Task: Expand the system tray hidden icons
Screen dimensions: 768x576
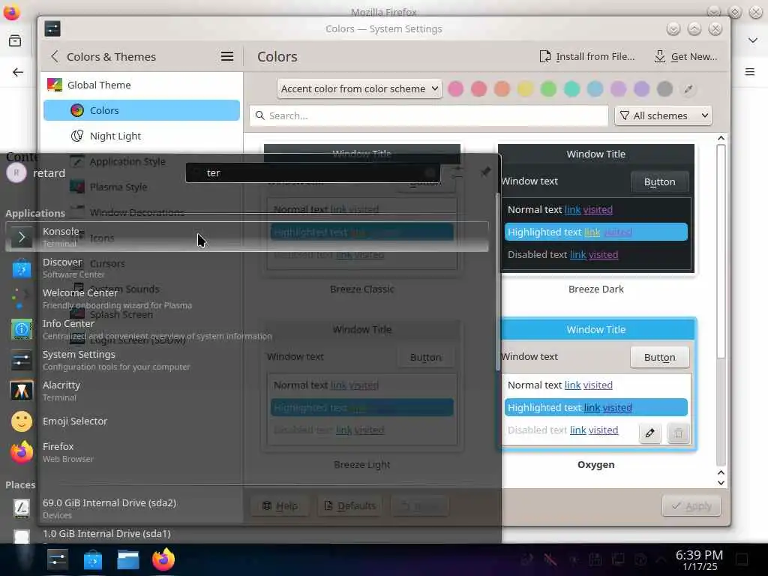Action: click(x=661, y=559)
